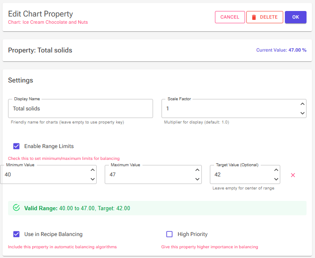The width and height of the screenshot is (315, 258).
Task: Delete this chart property
Action: click(265, 17)
